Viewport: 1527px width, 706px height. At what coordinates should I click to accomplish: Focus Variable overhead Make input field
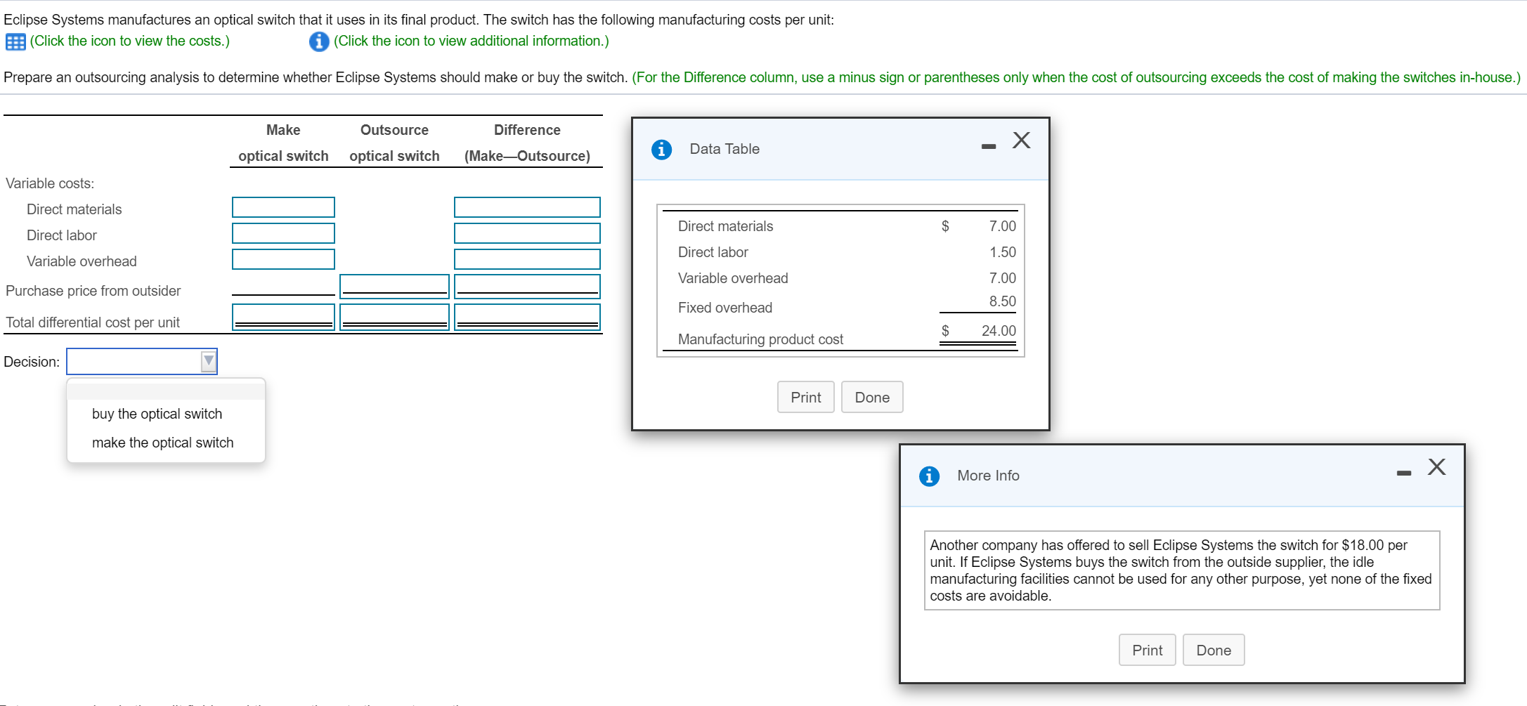point(284,259)
